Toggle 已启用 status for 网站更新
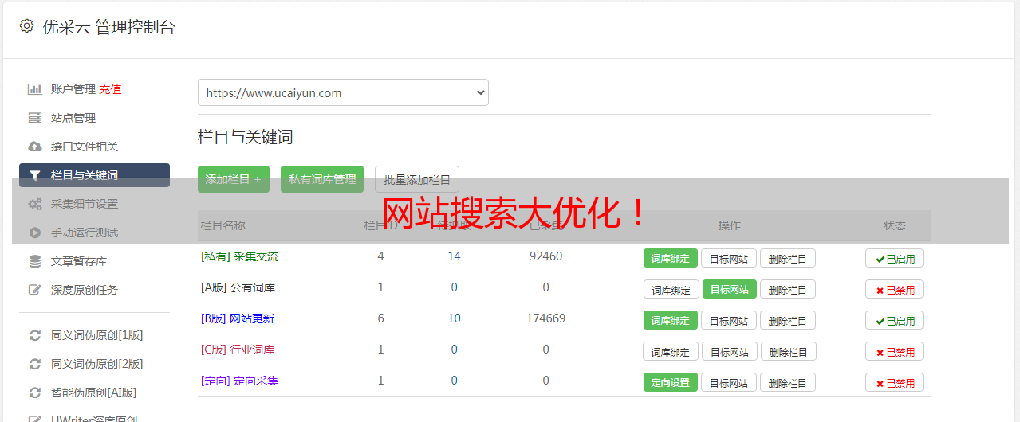1020x422 pixels. (x=895, y=320)
